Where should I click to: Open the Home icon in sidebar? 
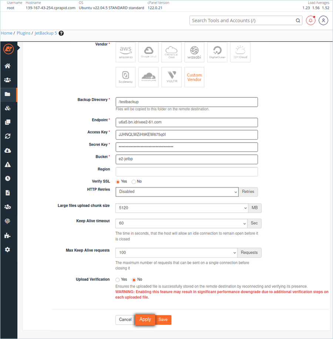point(7,66)
